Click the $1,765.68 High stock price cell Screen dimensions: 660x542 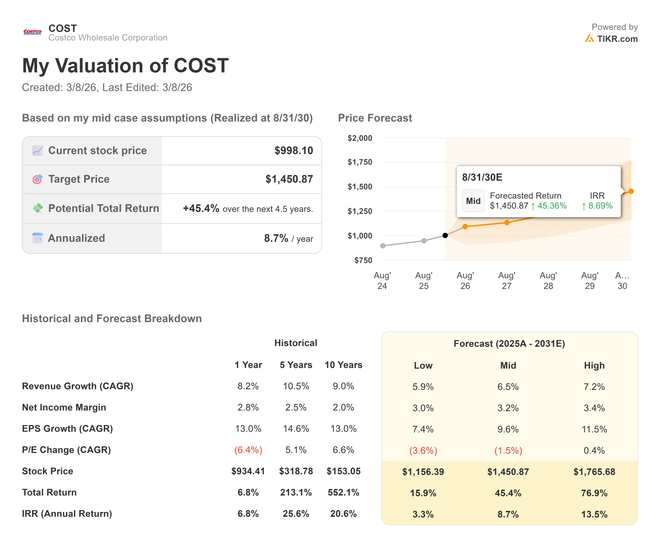594,471
